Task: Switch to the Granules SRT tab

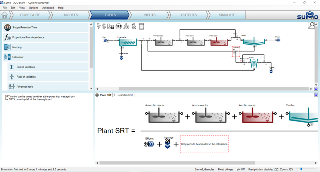Action: (125, 95)
